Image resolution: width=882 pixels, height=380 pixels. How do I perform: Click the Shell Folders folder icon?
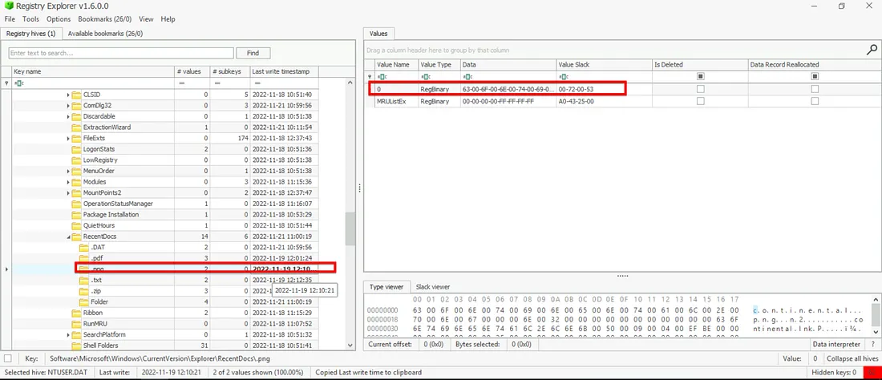(x=77, y=346)
